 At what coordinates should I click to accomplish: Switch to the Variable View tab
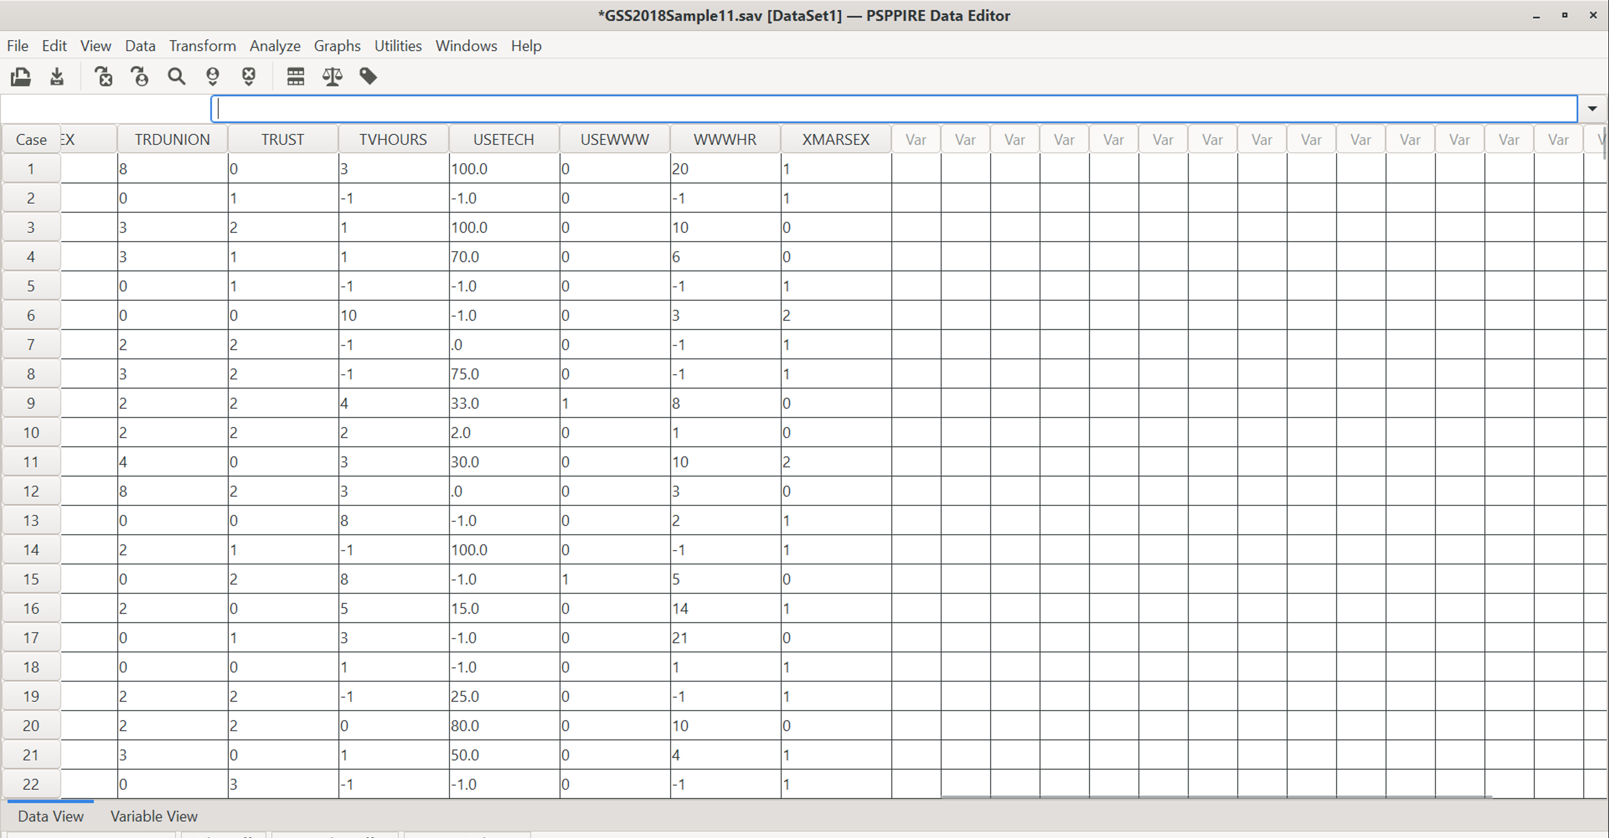pos(154,816)
